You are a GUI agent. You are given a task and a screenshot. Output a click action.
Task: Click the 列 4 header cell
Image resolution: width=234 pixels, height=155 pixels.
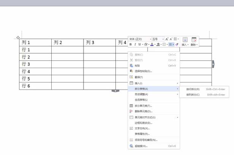tap(122, 42)
